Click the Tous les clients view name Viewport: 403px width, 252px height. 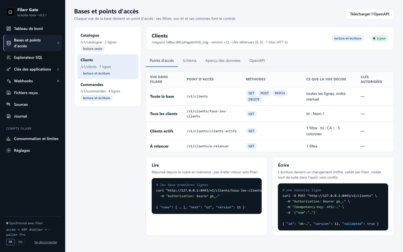click(x=164, y=114)
